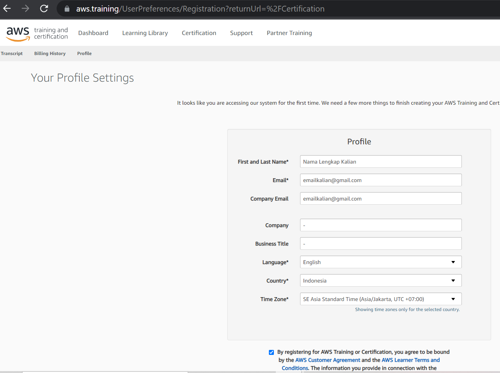Click the Business Title input field
The width and height of the screenshot is (500, 373).
[x=381, y=244]
